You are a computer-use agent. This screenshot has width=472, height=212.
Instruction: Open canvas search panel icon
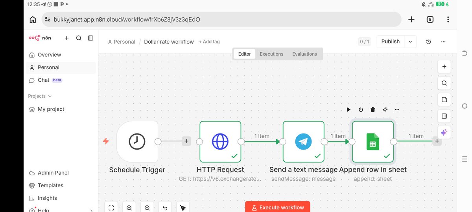pyautogui.click(x=444, y=83)
